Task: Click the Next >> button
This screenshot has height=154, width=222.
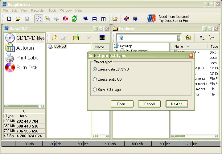Action: pyautogui.click(x=177, y=104)
